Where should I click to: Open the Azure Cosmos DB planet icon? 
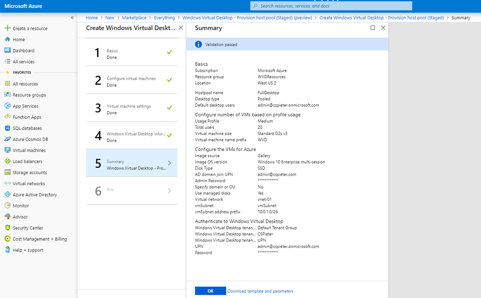[x=7, y=139]
